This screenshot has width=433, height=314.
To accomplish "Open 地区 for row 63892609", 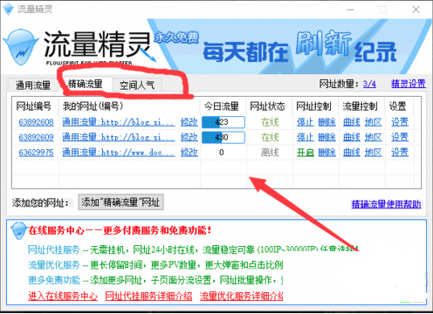I will [x=373, y=137].
